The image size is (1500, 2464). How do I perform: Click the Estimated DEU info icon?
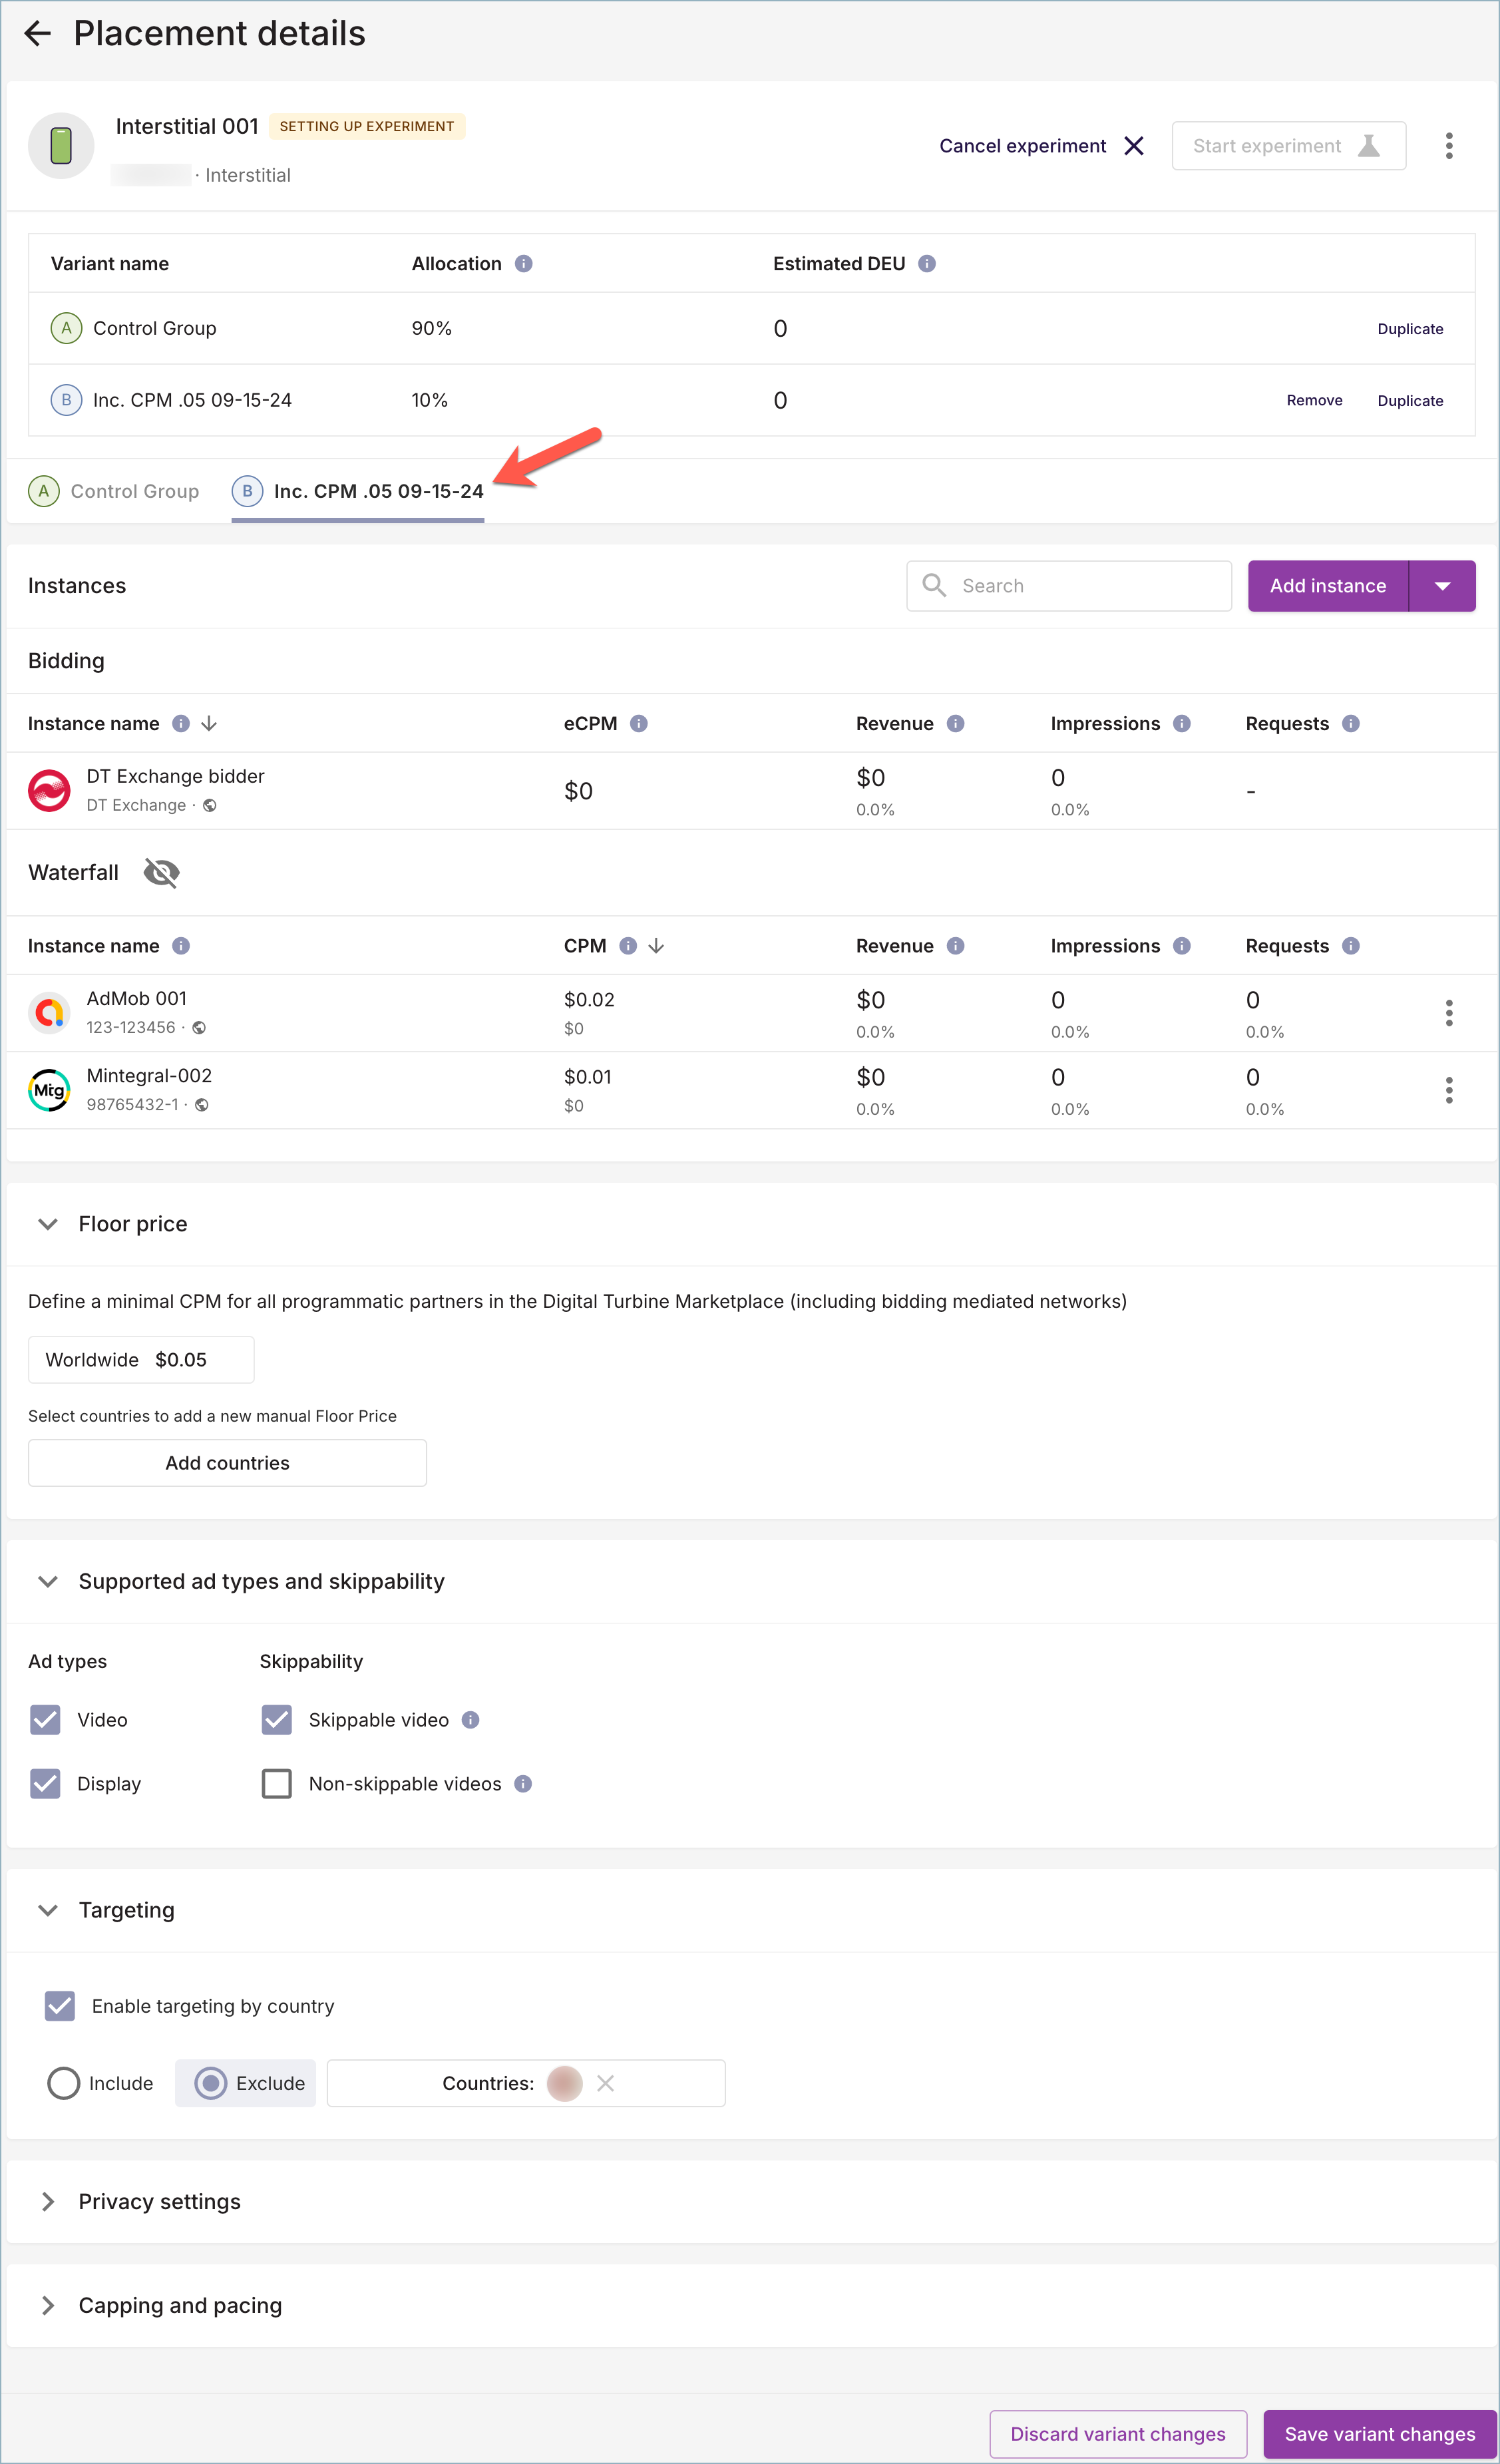pos(927,264)
